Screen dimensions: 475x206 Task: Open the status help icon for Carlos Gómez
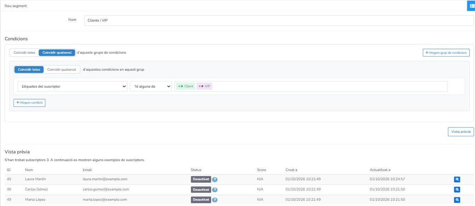pos(215,190)
